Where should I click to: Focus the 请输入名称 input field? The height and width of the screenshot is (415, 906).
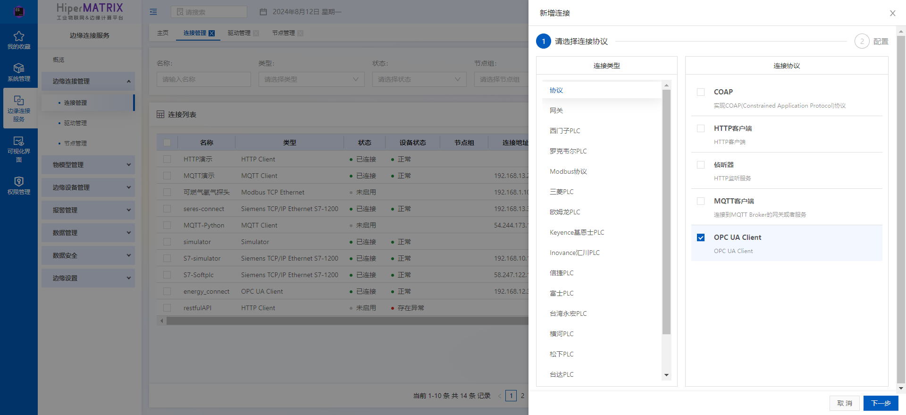tap(204, 79)
